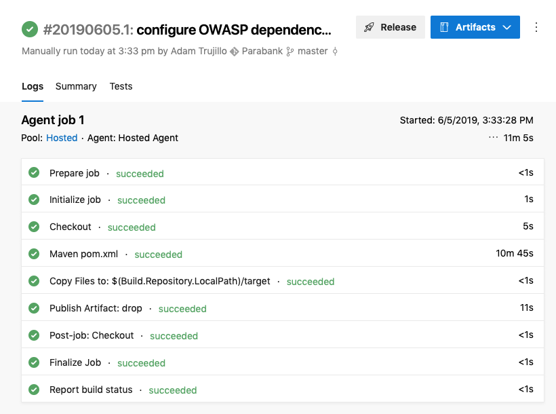Open the Parabank repository link
The width and height of the screenshot is (556, 414).
(262, 51)
